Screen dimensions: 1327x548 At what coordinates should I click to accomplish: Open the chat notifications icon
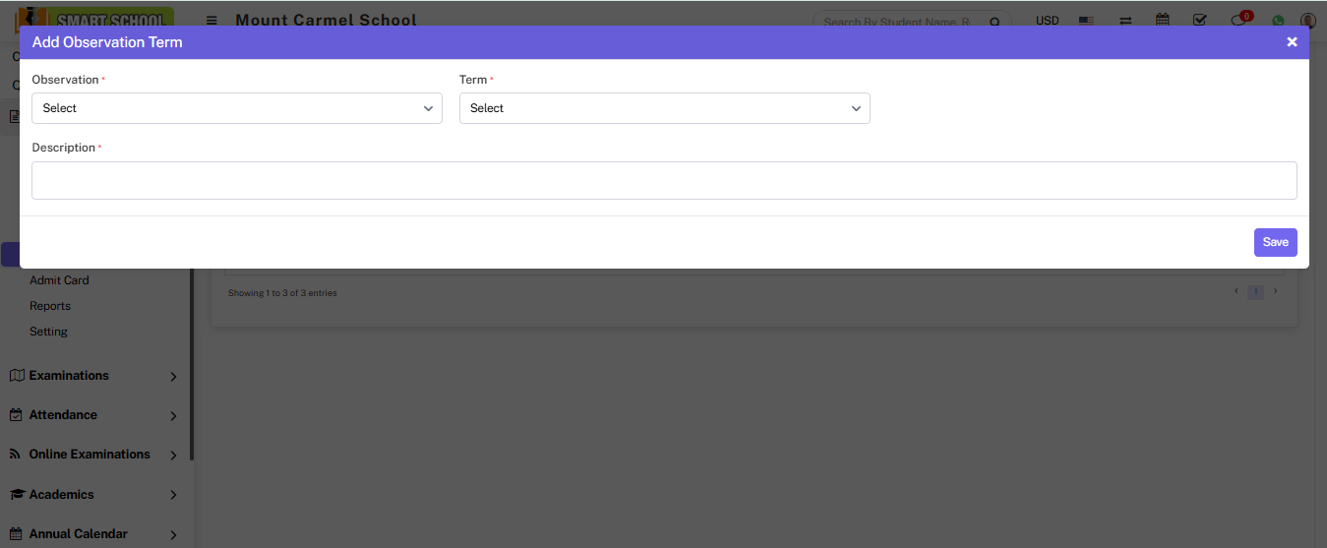(x=1238, y=22)
